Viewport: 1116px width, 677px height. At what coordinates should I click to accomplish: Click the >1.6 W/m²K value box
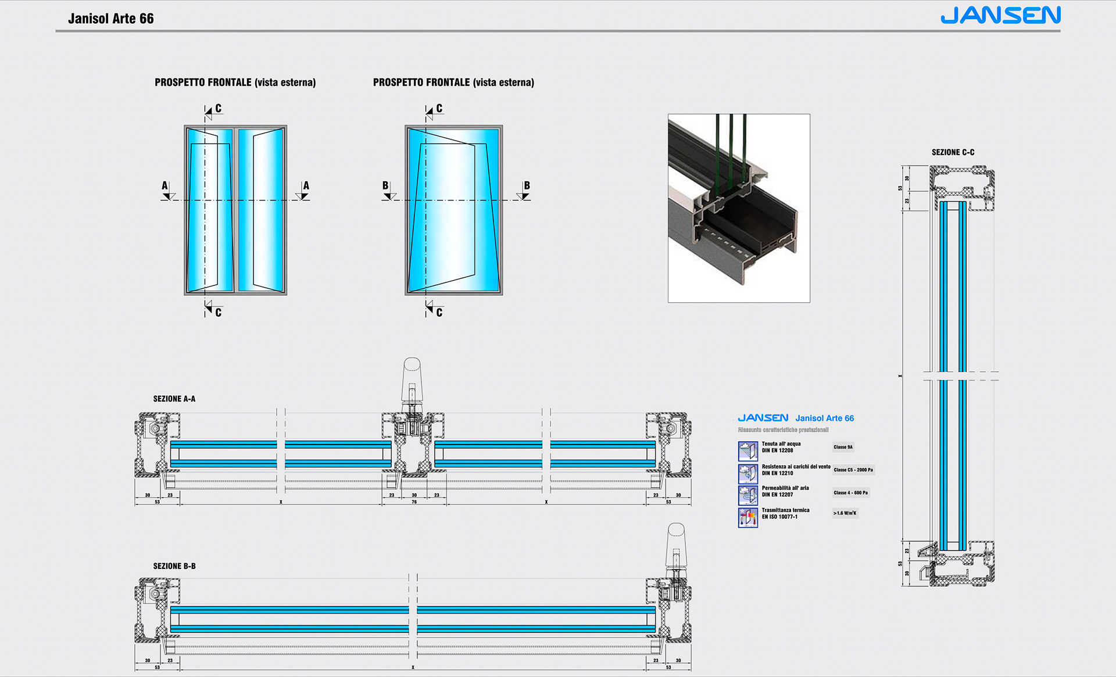(x=845, y=513)
